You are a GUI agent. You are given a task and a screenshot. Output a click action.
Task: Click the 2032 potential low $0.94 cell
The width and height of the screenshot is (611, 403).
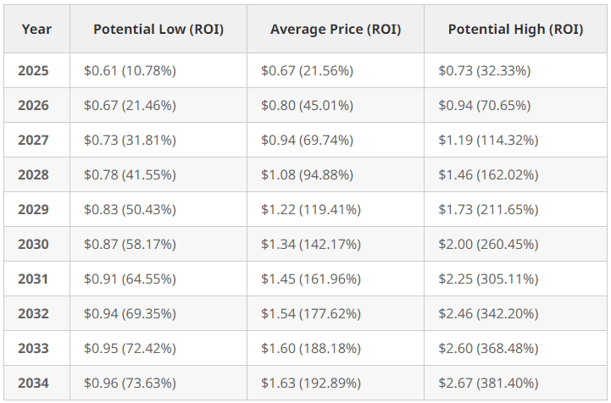pos(130,314)
